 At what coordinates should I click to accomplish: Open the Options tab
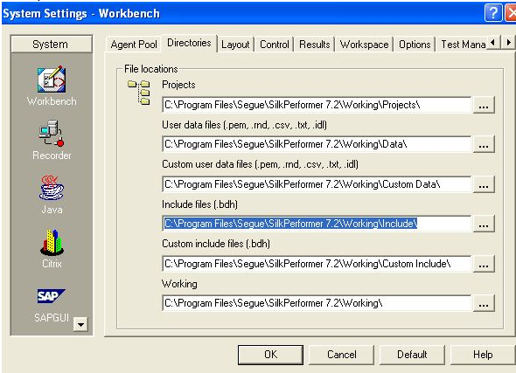[x=415, y=45]
